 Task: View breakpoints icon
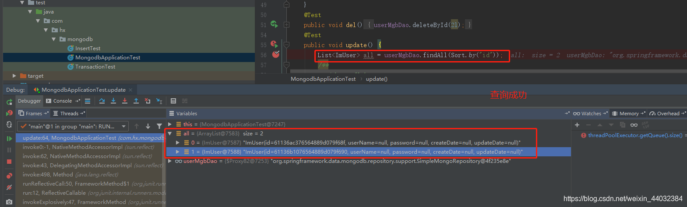9,176
